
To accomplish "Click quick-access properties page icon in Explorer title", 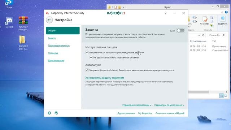I will 115,7.
